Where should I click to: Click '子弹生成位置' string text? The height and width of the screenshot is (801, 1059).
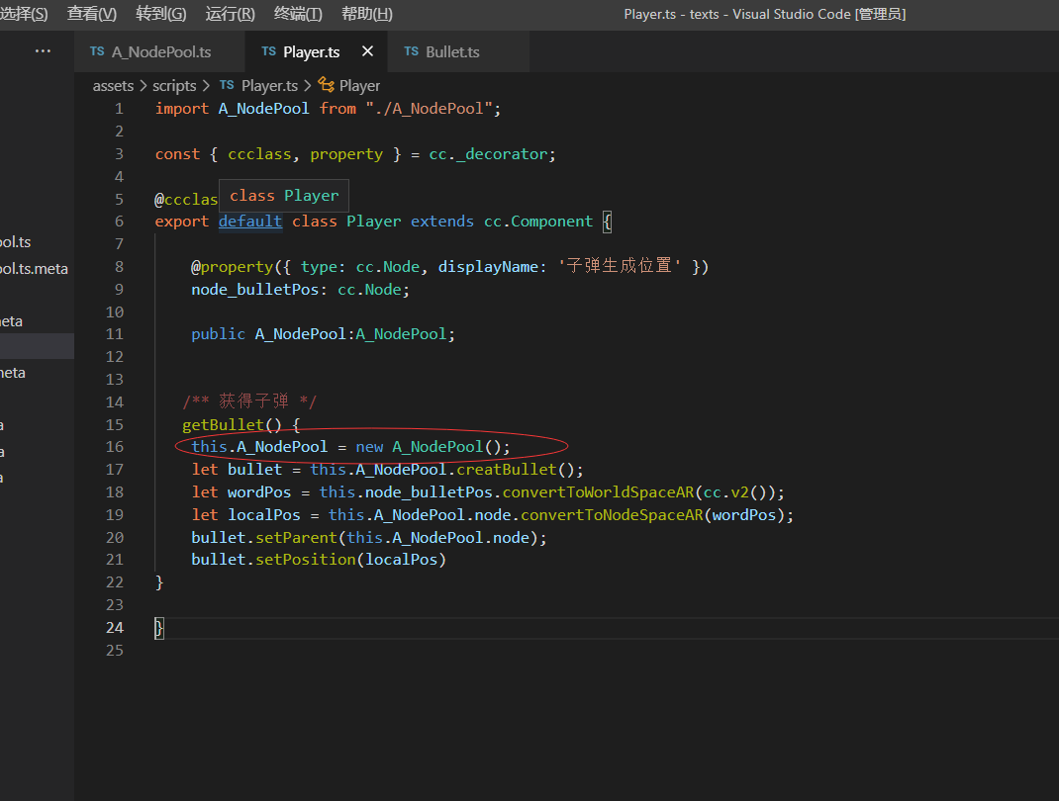620,266
